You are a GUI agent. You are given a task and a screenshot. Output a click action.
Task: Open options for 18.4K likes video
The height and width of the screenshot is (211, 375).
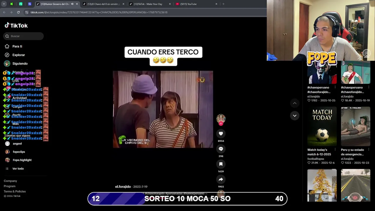[369, 87]
